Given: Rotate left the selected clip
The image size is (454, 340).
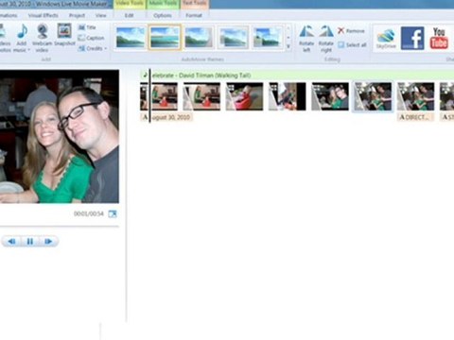Looking at the screenshot, I should (306, 39).
